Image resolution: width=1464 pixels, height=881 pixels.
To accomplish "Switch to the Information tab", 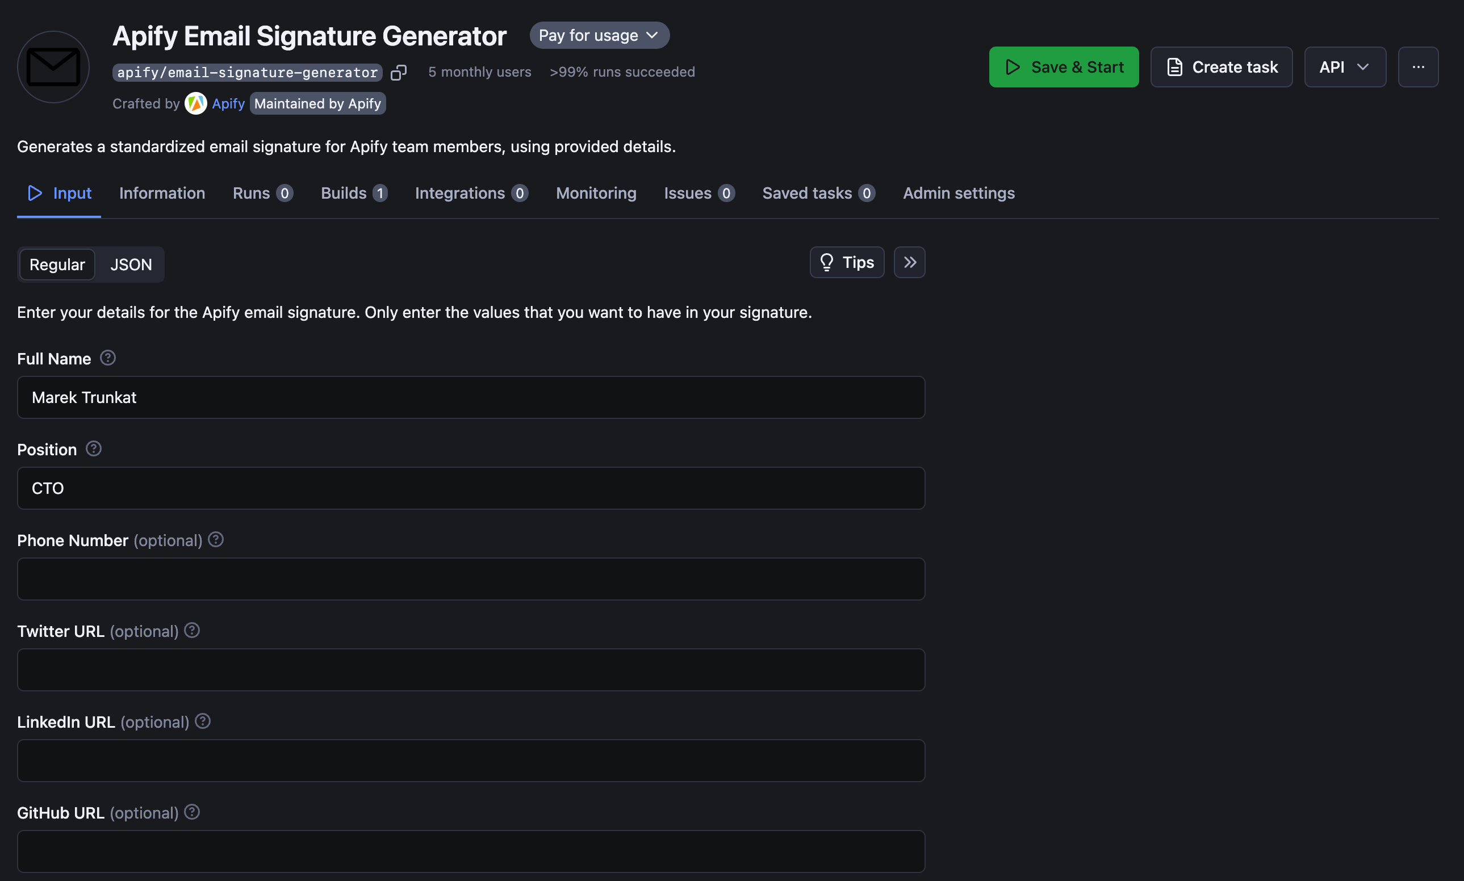I will 161,193.
